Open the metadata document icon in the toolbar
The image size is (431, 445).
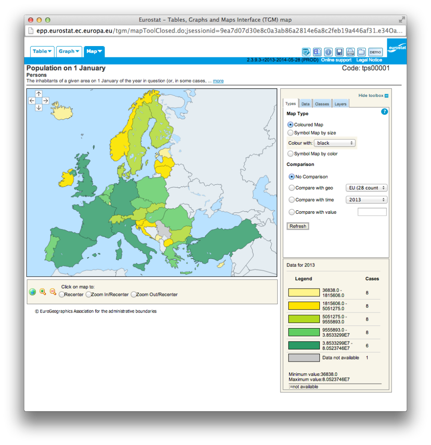(x=317, y=52)
